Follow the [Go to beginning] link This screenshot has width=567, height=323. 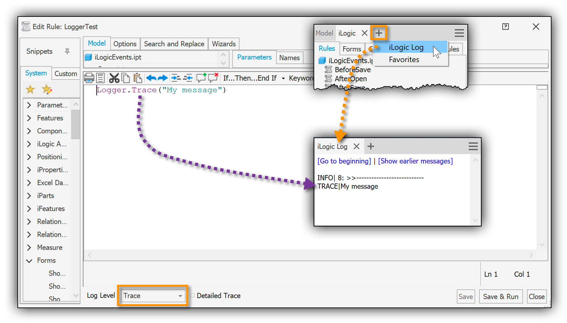(344, 161)
